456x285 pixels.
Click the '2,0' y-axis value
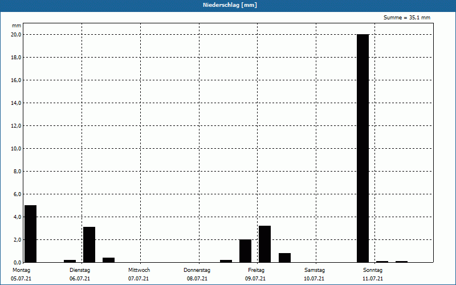(18, 239)
